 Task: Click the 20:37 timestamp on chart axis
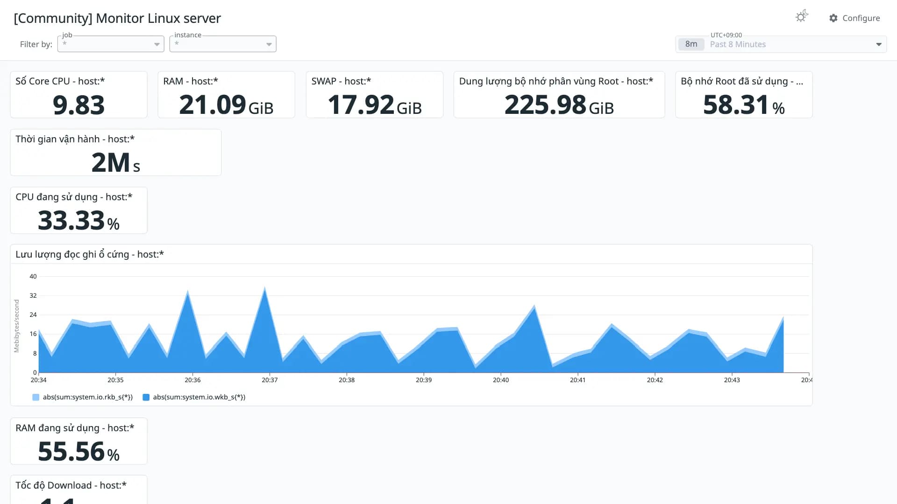270,380
